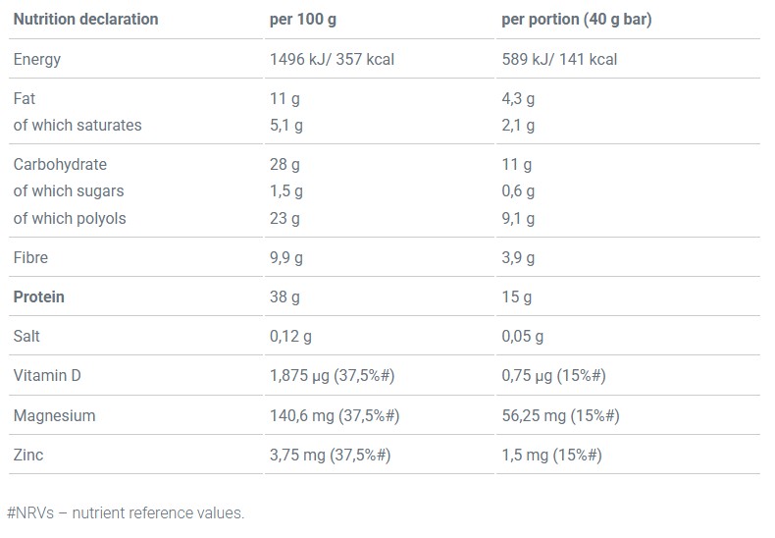Screen dimensions: 775x538
Task: Select the bold Protein row label
Action: point(39,296)
